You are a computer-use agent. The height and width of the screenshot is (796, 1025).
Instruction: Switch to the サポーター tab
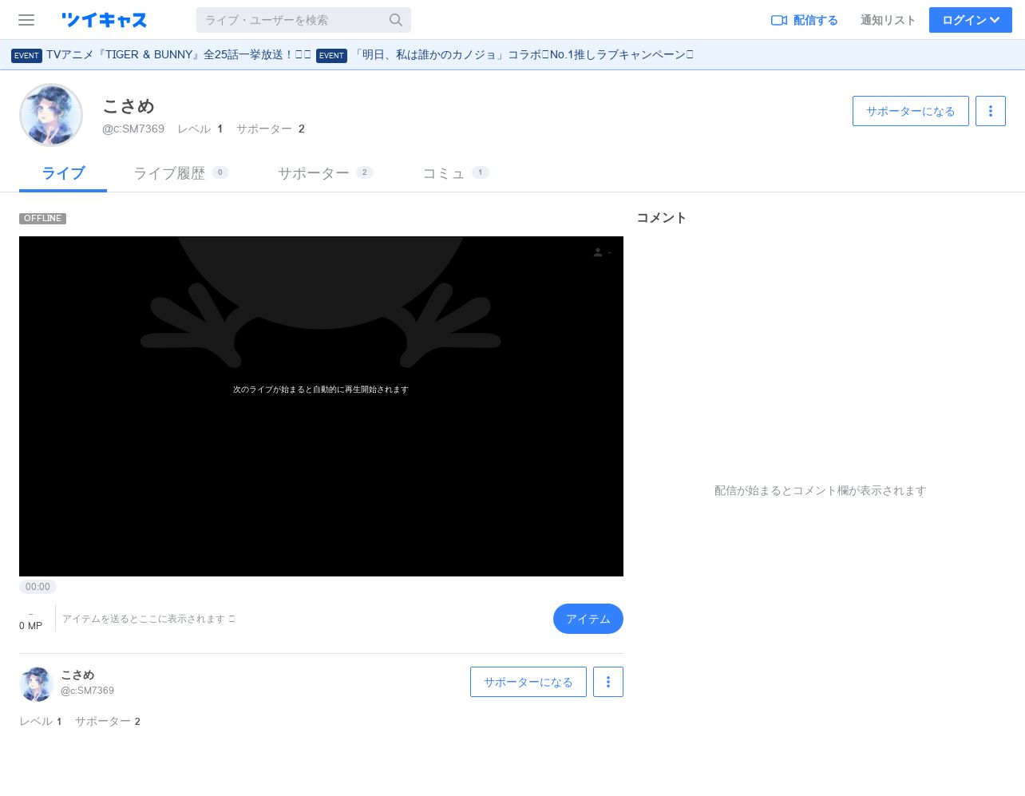[x=325, y=173]
